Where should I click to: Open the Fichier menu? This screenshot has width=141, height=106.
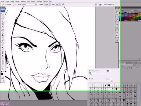click(x=2, y=1)
